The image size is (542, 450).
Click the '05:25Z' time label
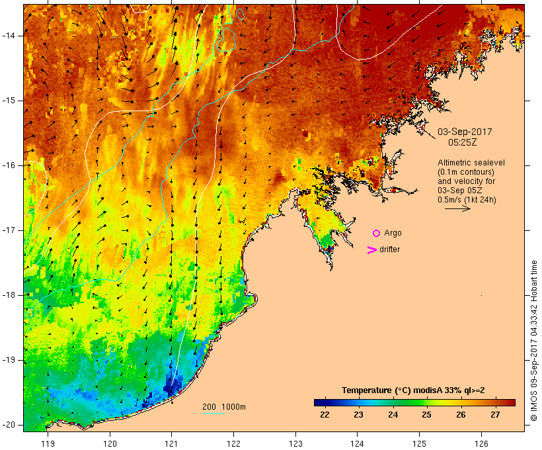[x=463, y=142]
